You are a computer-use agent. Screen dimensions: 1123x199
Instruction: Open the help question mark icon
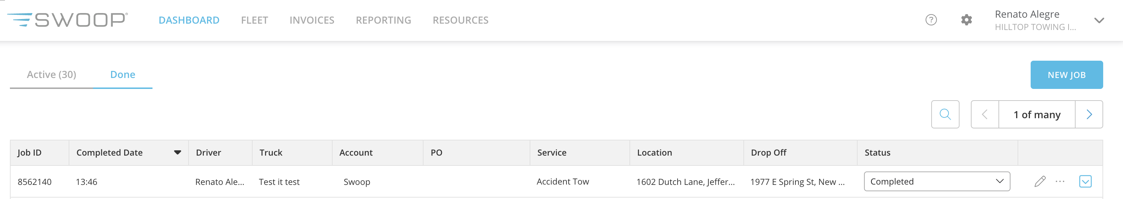931,20
